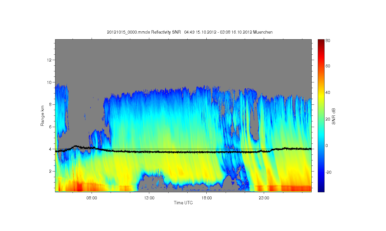386x231 pixels.
Task: Click the colorbar '20' value label
Action: click(x=328, y=119)
